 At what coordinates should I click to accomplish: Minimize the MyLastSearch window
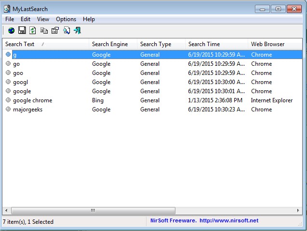click(262, 9)
